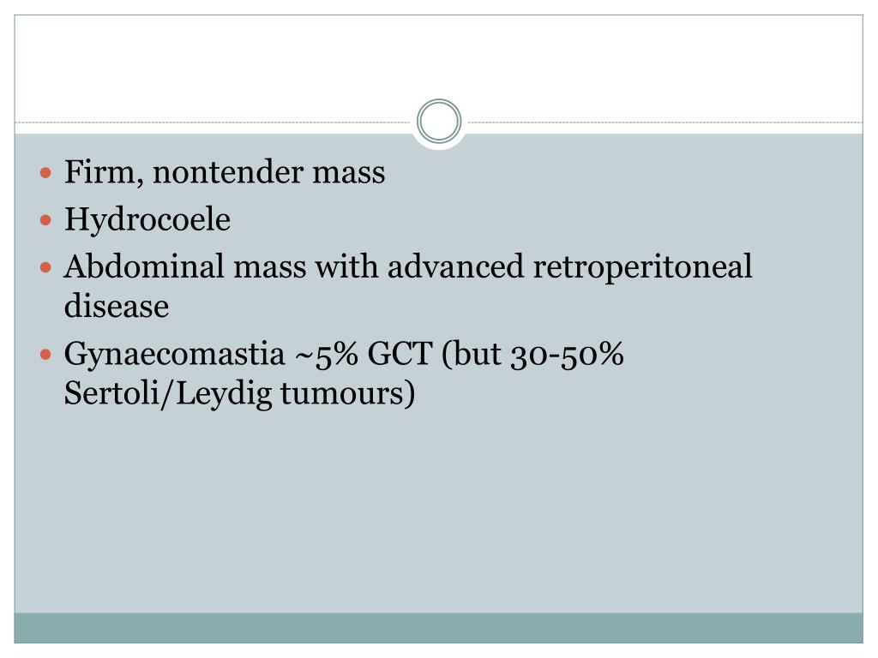Click the word 'retroperitoneal'
Image resolution: width=878 pixels, height=658 pixels.
(642, 267)
